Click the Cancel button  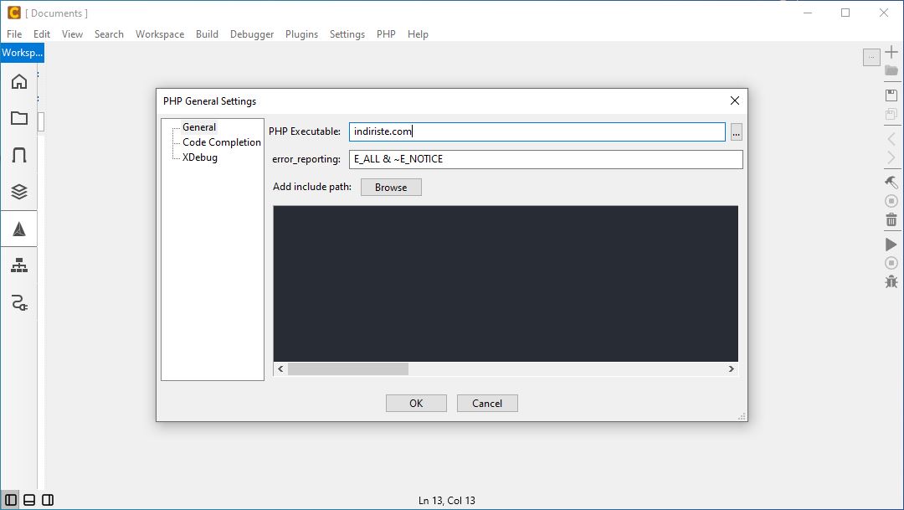click(x=487, y=404)
